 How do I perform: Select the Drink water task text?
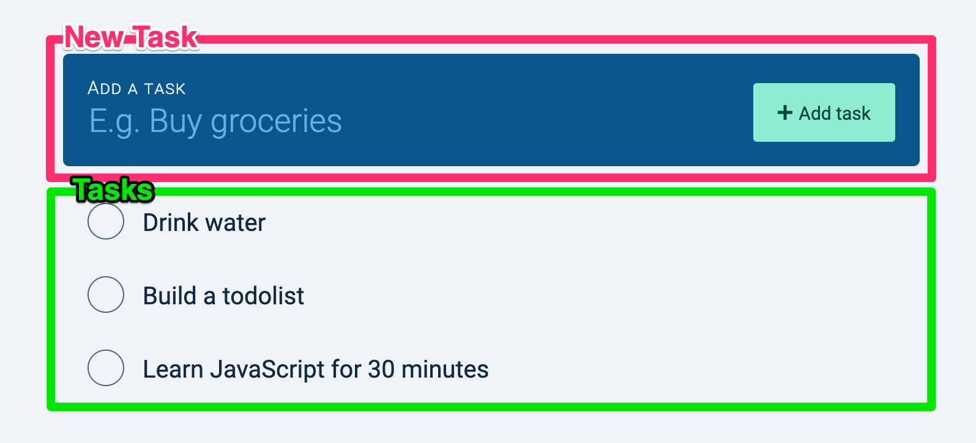pos(203,222)
